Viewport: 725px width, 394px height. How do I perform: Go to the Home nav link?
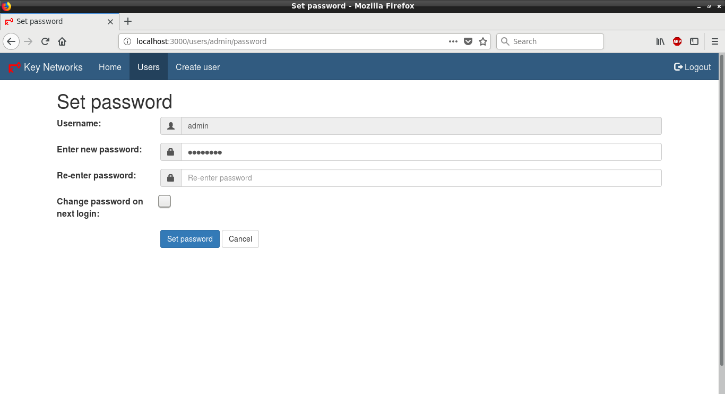pos(110,67)
